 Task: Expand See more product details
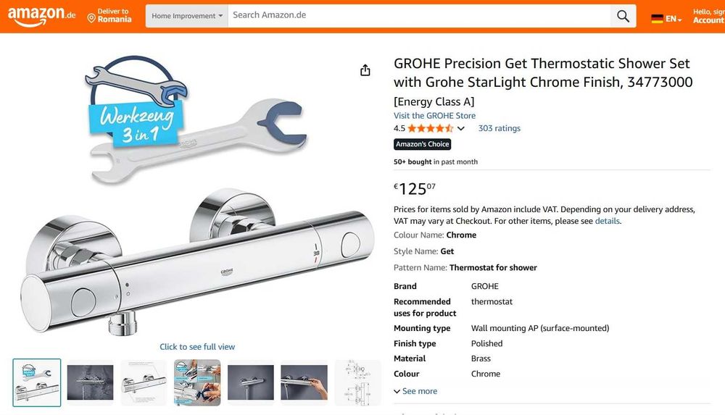pos(415,391)
